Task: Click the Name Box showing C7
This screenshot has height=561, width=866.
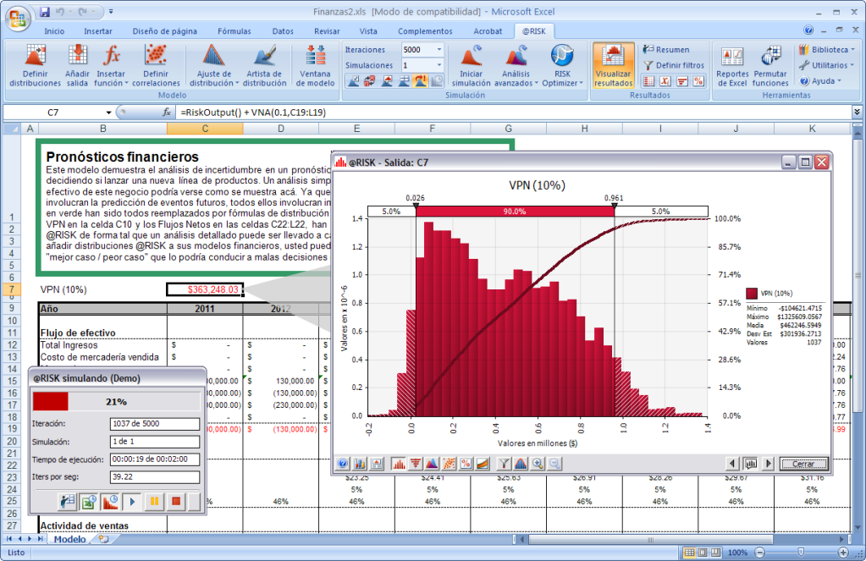Action: (55, 112)
